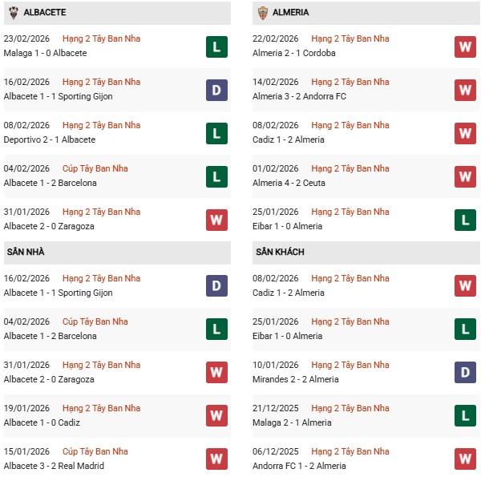The height and width of the screenshot is (477, 481).
Task: Click Hạng 2 Tây Ban Nha league on 22/02/2026
Action: point(350,38)
